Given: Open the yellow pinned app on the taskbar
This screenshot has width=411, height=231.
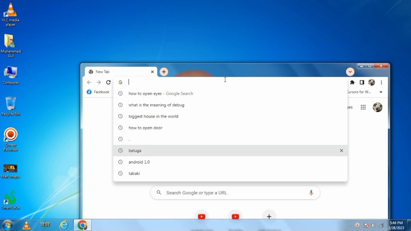Looking at the screenshot, I should pyautogui.click(x=45, y=225).
